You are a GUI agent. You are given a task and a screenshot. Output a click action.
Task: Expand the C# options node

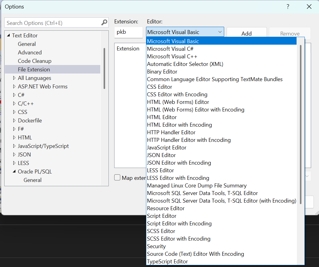pos(14,95)
